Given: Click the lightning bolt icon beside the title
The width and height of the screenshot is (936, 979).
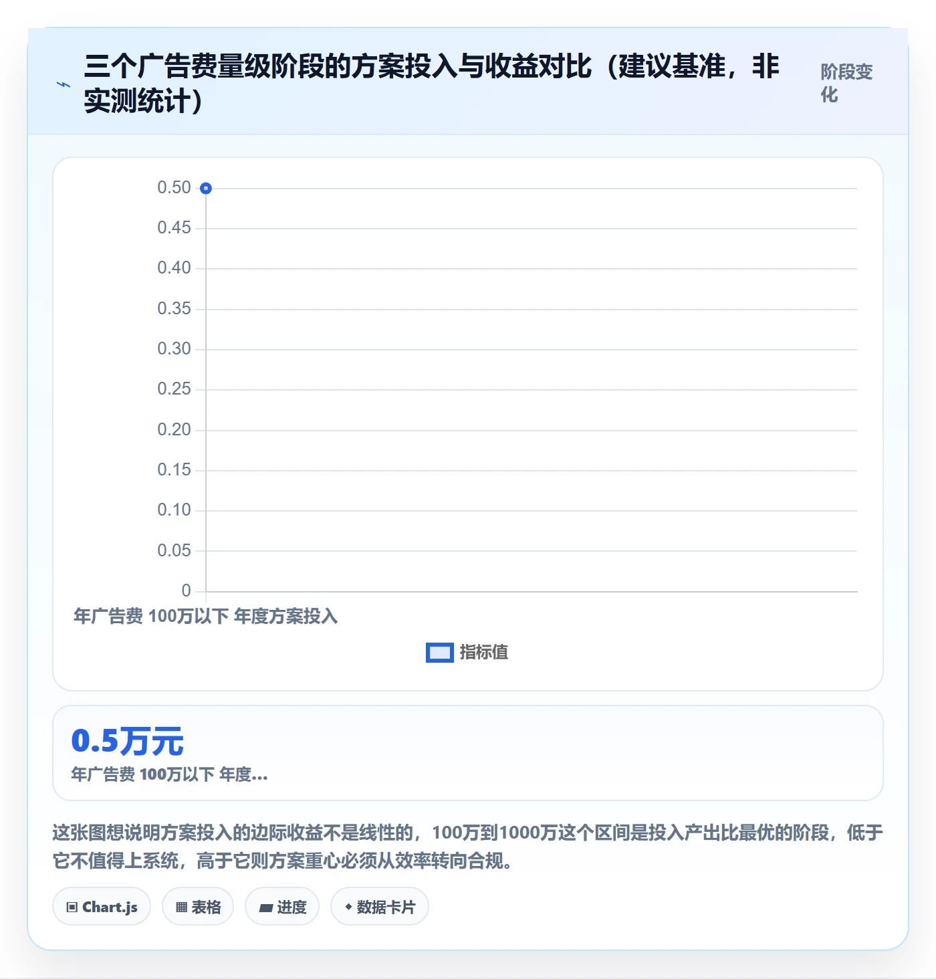Looking at the screenshot, I should 64,84.
